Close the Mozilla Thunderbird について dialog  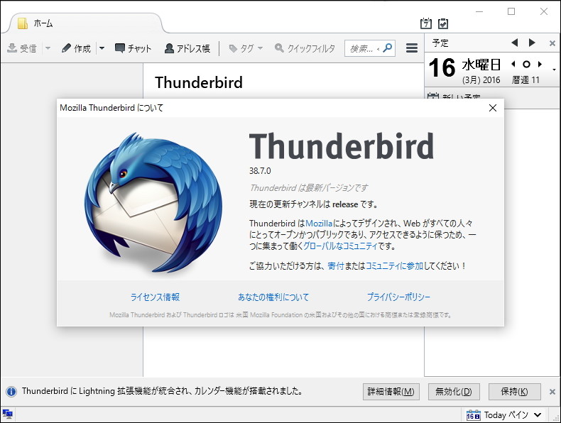click(x=493, y=108)
